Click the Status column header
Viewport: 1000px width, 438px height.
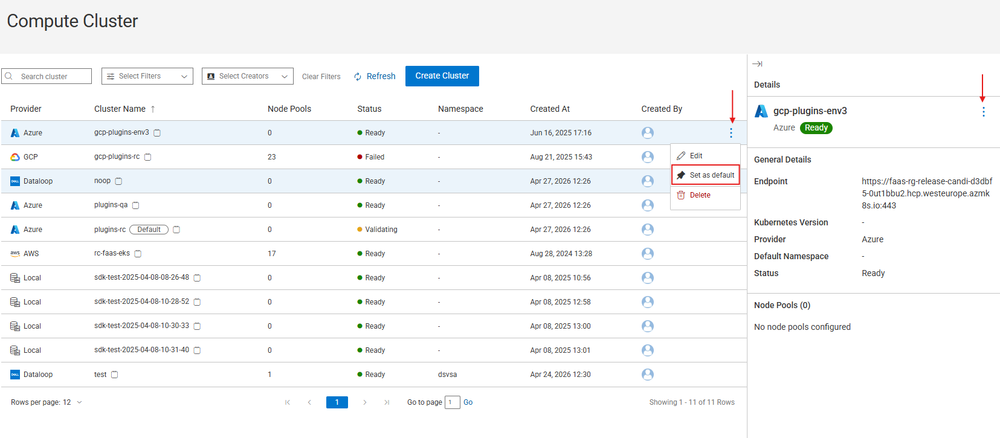[369, 109]
